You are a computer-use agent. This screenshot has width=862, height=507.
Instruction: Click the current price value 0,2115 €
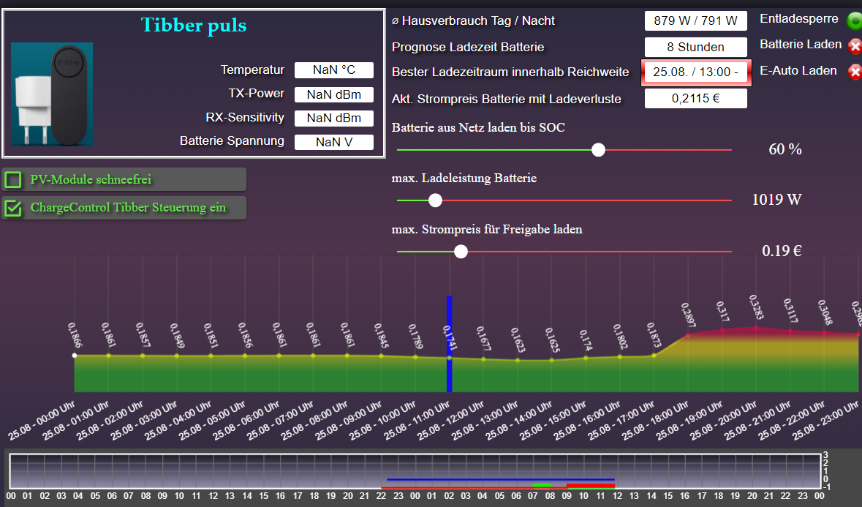(x=695, y=99)
